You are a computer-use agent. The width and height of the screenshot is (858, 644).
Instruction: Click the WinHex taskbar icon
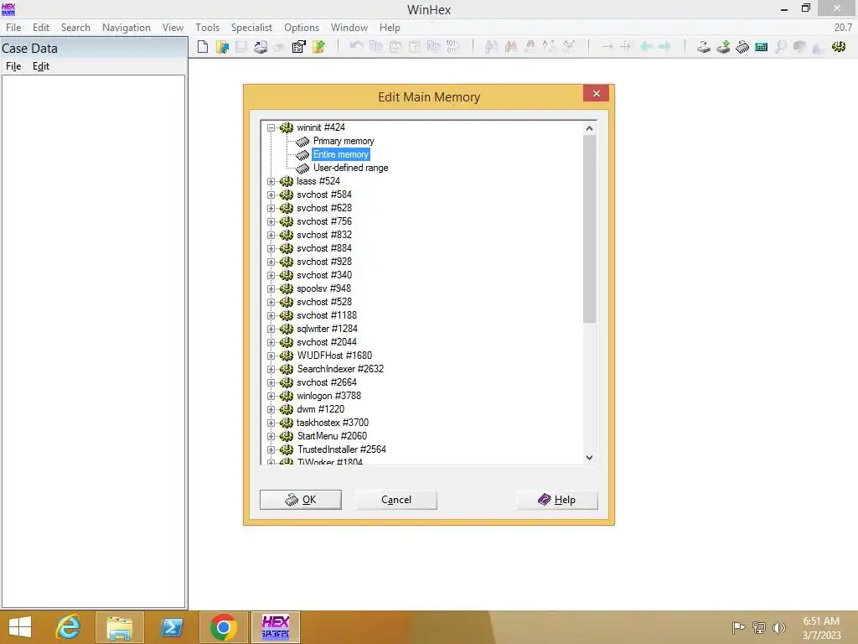pyautogui.click(x=275, y=627)
